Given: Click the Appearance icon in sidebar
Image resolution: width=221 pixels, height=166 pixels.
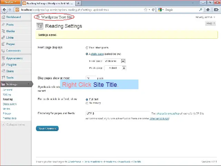Looking at the screenshot, I should (3, 58).
